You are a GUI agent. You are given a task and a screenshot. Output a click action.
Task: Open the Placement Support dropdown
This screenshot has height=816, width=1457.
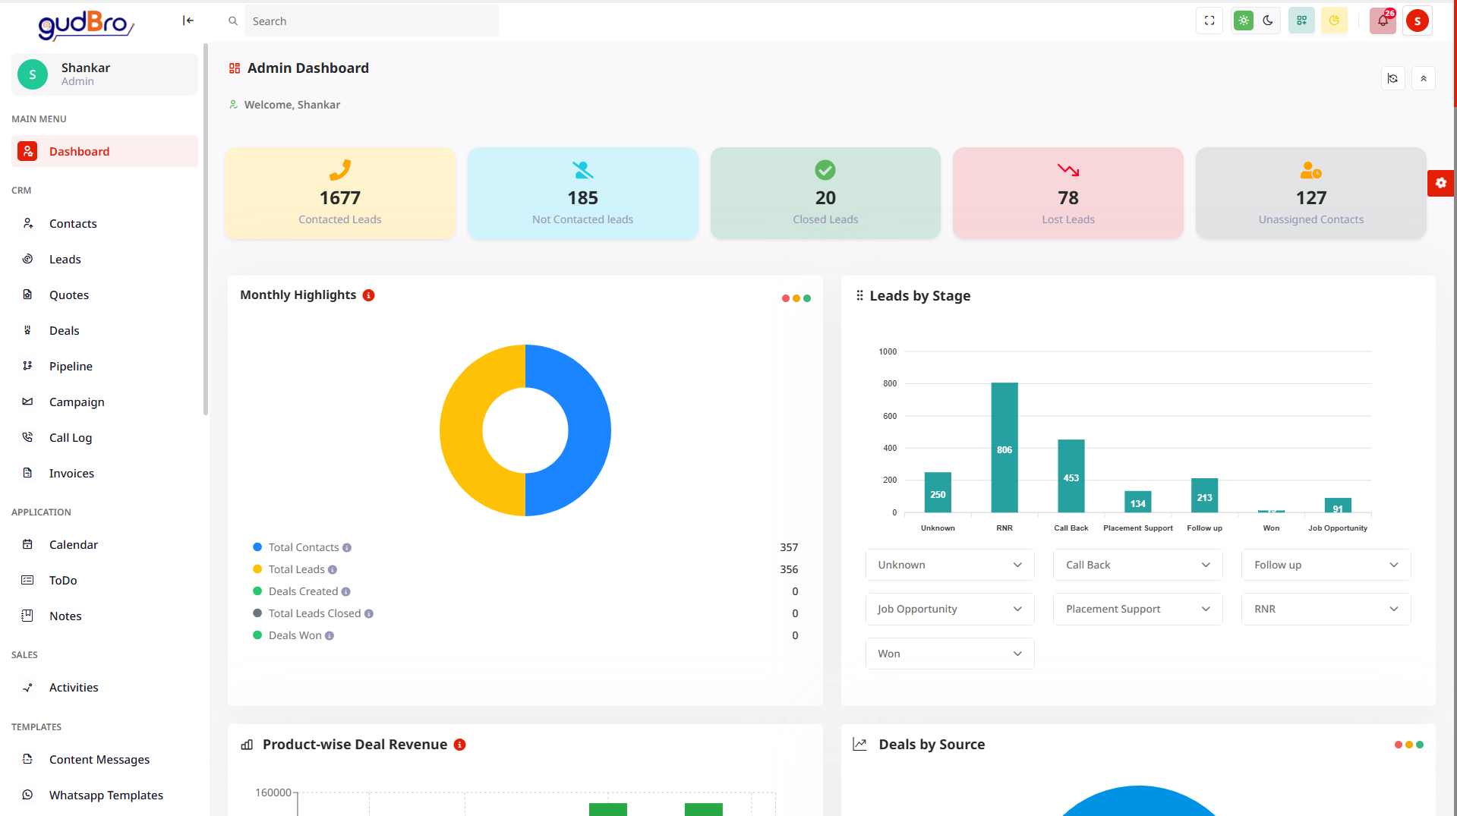pos(1137,609)
